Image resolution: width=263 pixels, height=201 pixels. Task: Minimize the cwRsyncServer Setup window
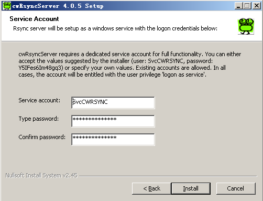coord(238,6)
